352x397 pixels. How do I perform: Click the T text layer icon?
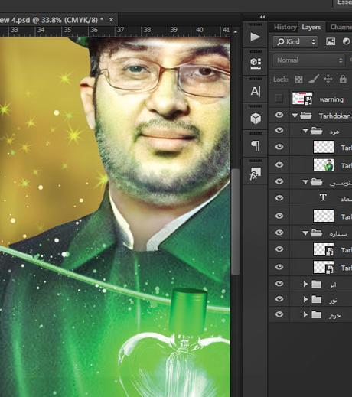coord(323,197)
